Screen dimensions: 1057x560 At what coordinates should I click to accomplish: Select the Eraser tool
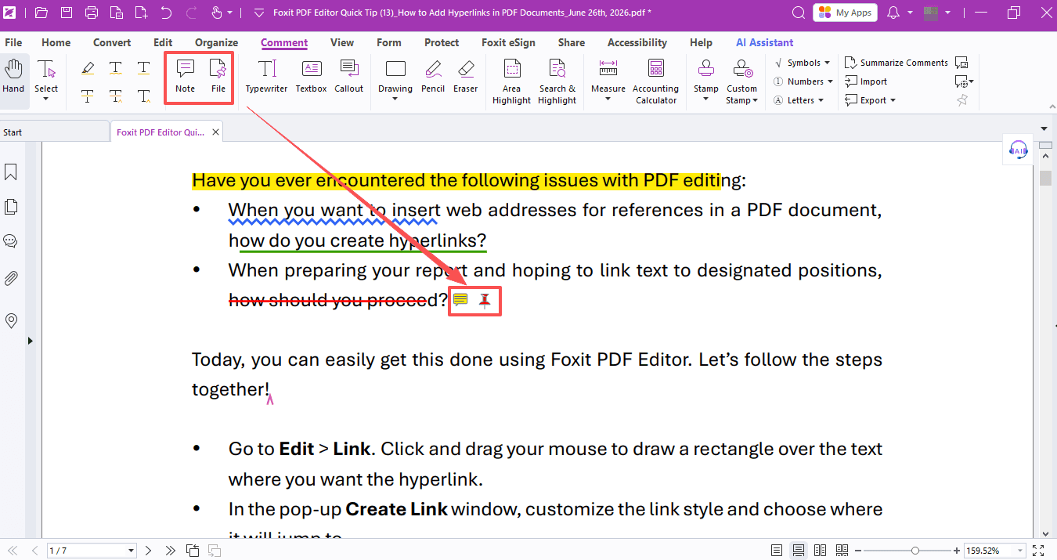(466, 77)
